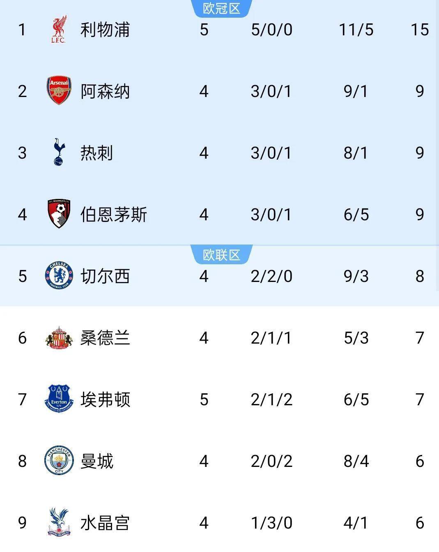Select the Tottenham cockerel logo

(x=59, y=152)
